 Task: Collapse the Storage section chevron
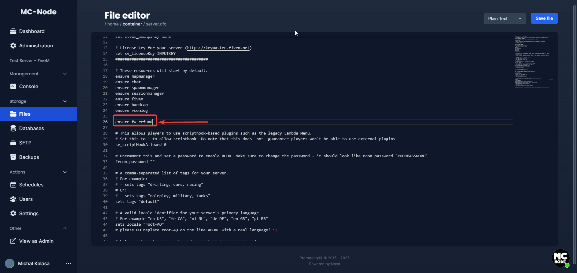click(x=65, y=101)
